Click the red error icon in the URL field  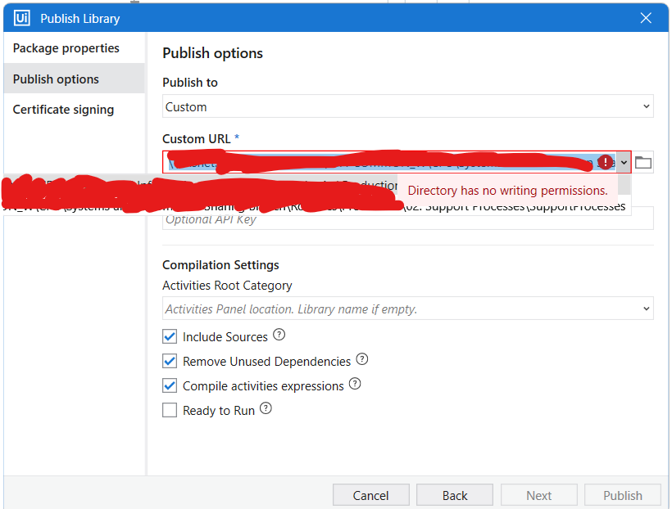[x=605, y=162]
